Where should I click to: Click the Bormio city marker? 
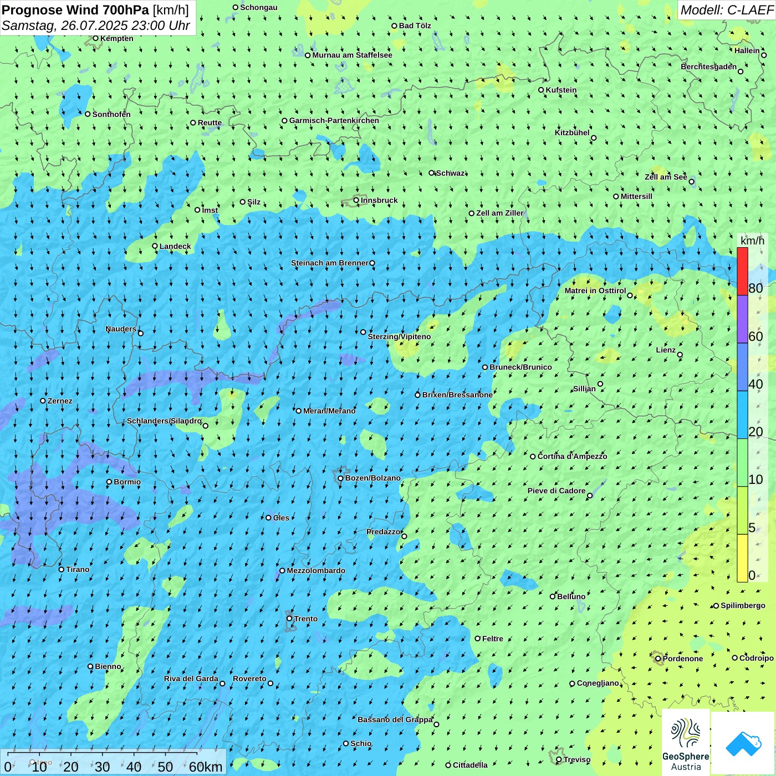pos(109,482)
